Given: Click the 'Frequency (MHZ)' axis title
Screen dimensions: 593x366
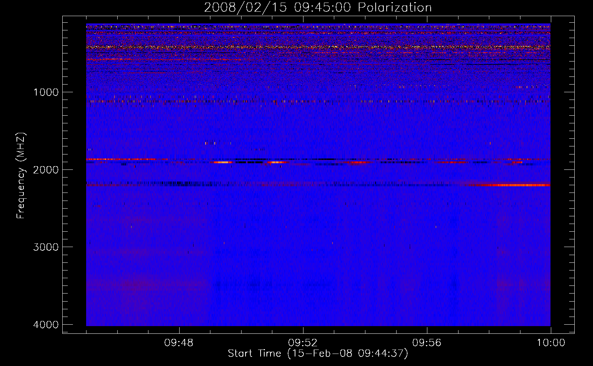Looking at the screenshot, I should tap(21, 176).
